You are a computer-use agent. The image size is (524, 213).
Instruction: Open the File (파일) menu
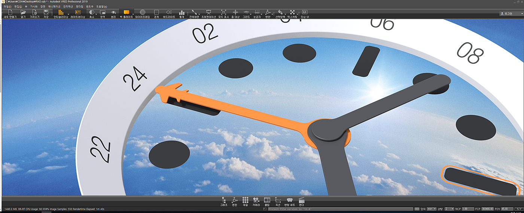coord(7,6)
